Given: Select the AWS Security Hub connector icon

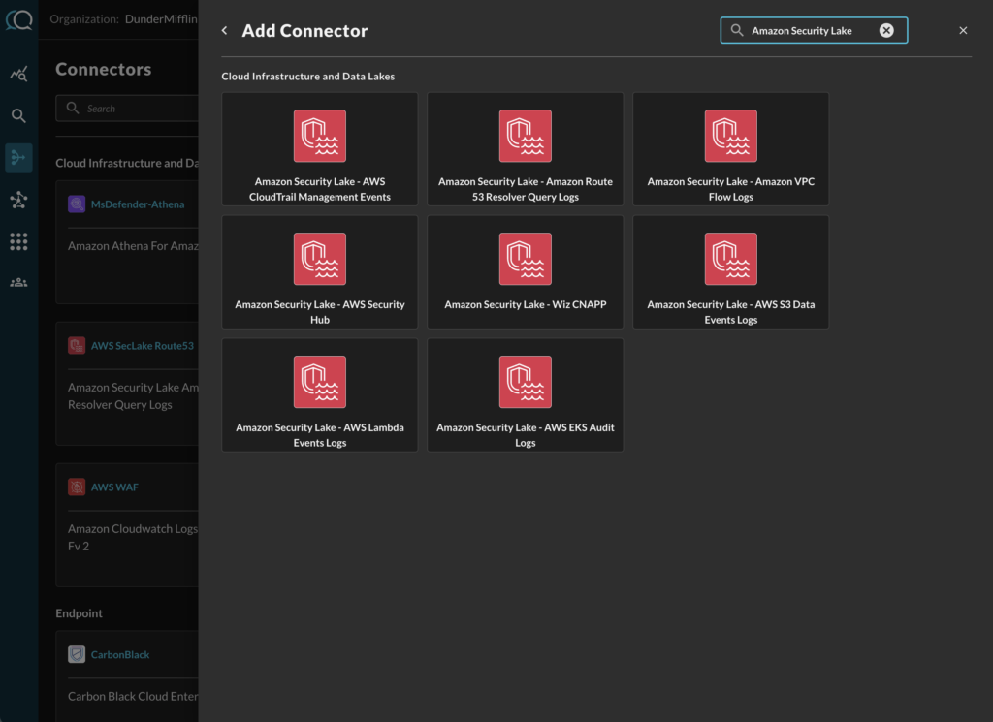Looking at the screenshot, I should click(320, 259).
